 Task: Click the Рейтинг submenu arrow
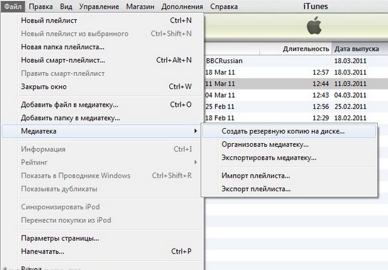coord(196,162)
